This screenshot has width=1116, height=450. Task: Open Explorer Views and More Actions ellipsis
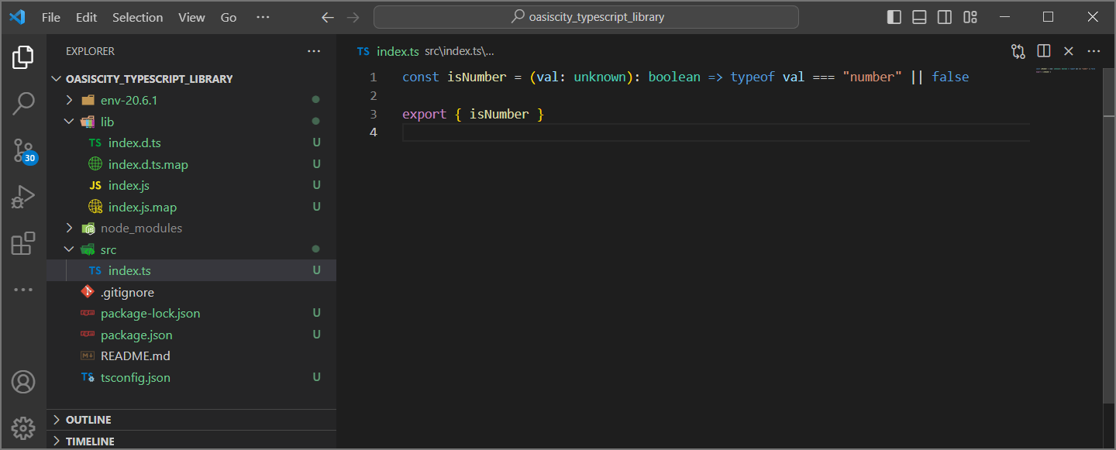[x=314, y=51]
